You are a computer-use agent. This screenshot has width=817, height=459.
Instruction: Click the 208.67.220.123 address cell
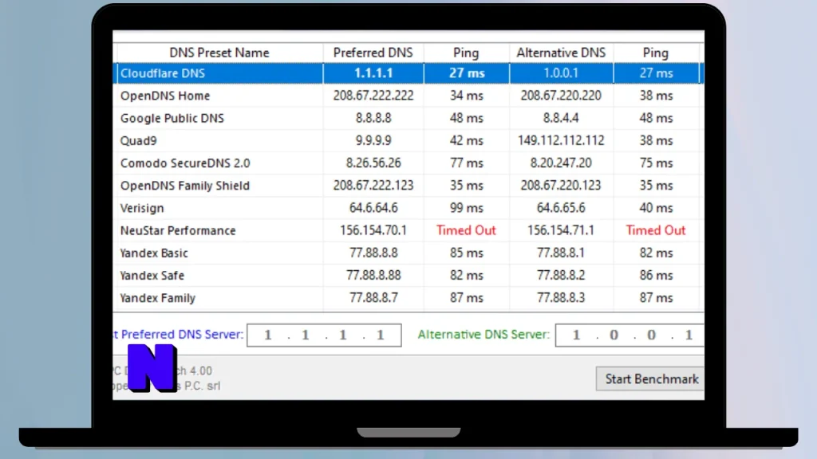[561, 185]
